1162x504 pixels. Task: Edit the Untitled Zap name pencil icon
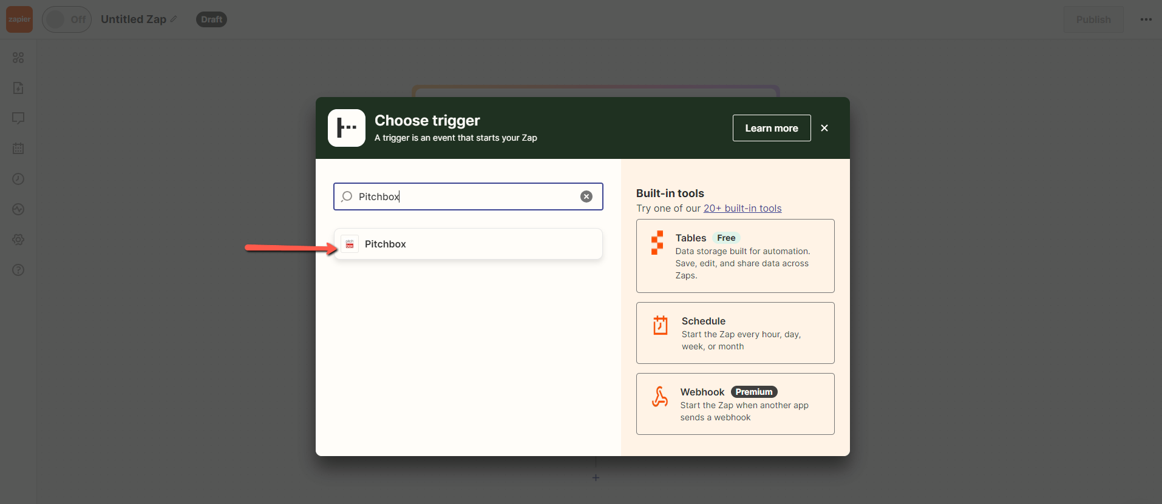pos(174,19)
